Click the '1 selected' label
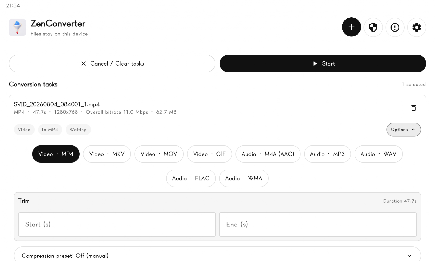Screen dimensions: 435x261 coord(414,84)
